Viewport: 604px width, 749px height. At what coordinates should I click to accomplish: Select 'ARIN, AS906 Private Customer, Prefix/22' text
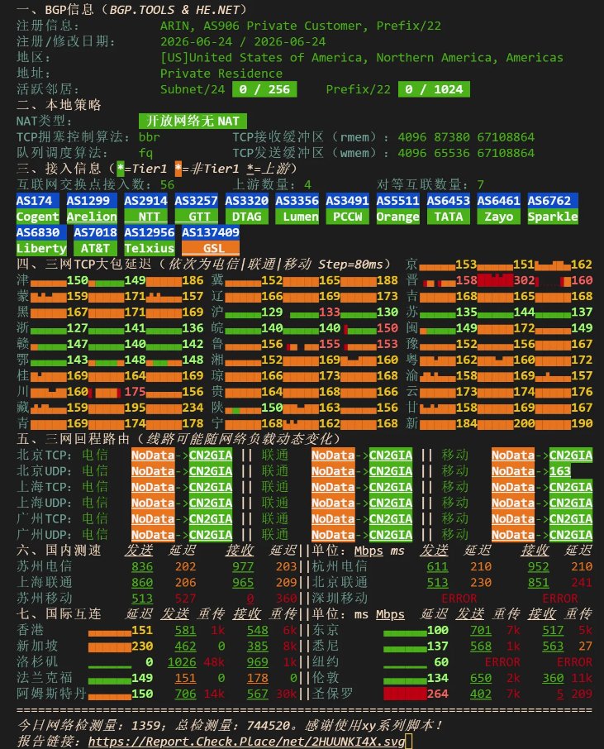tap(301, 26)
